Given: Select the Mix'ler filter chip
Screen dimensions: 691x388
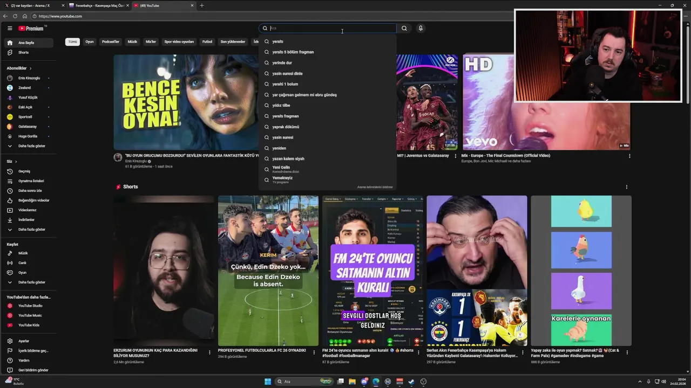Looking at the screenshot, I should [x=151, y=41].
